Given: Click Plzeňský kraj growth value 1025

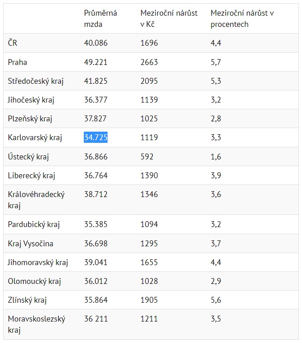Looking at the screenshot, I should [x=149, y=119].
